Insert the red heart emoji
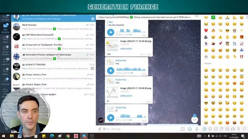 (x=206, y=31)
